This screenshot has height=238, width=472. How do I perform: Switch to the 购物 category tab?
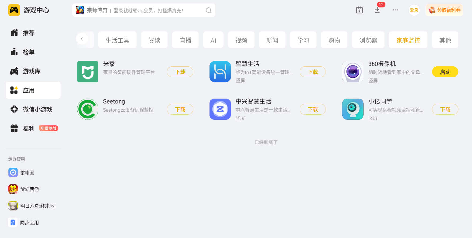click(x=334, y=40)
